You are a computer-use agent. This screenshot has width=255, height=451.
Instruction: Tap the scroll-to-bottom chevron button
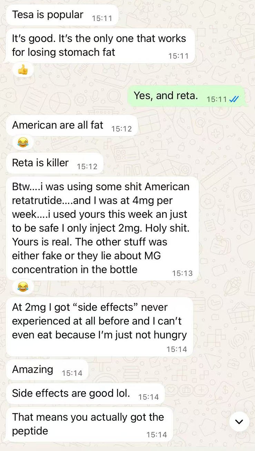[x=239, y=421]
